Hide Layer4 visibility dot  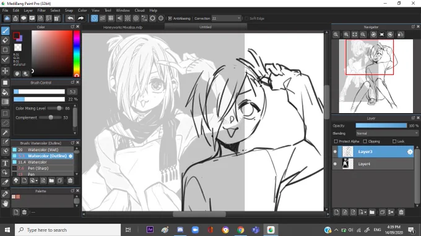click(335, 164)
